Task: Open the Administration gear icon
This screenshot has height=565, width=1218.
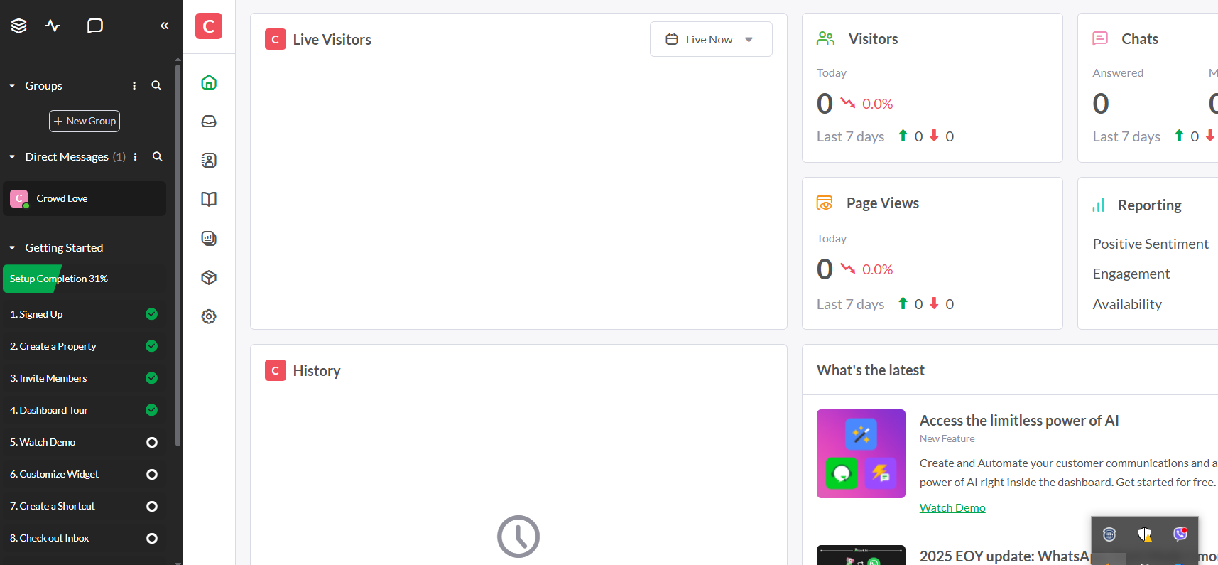Action: (x=209, y=317)
